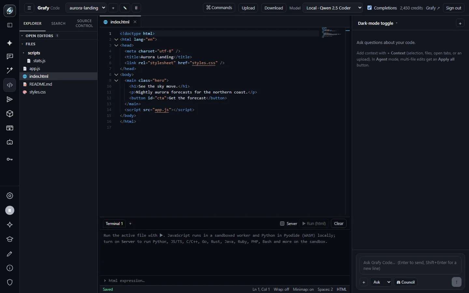Open the Grafy external link

433,8
